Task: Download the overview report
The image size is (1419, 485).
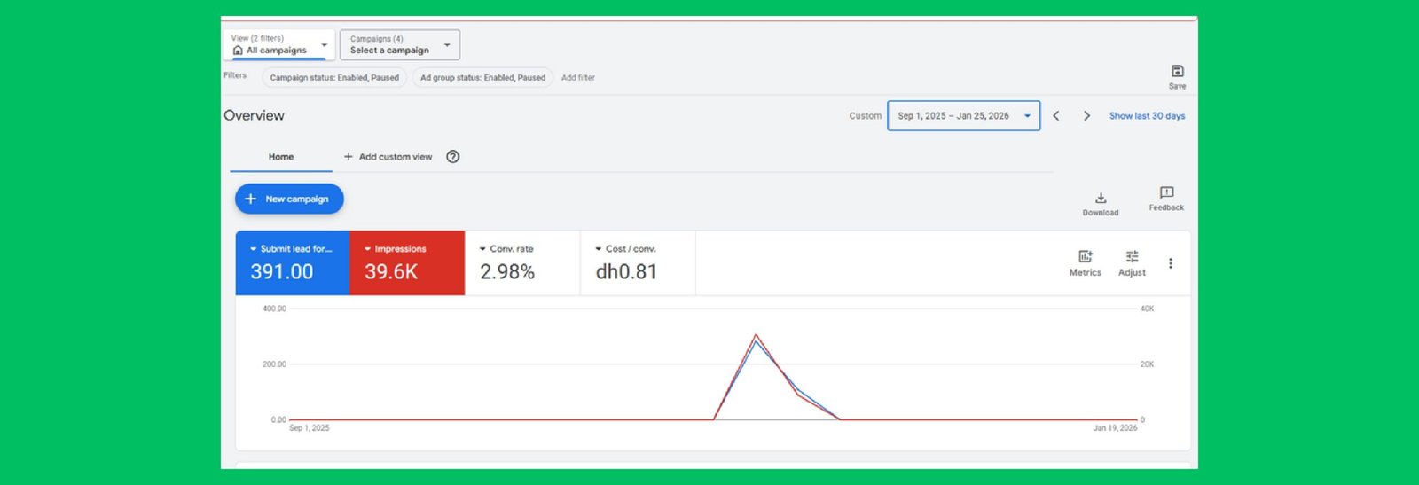Action: tap(1100, 199)
